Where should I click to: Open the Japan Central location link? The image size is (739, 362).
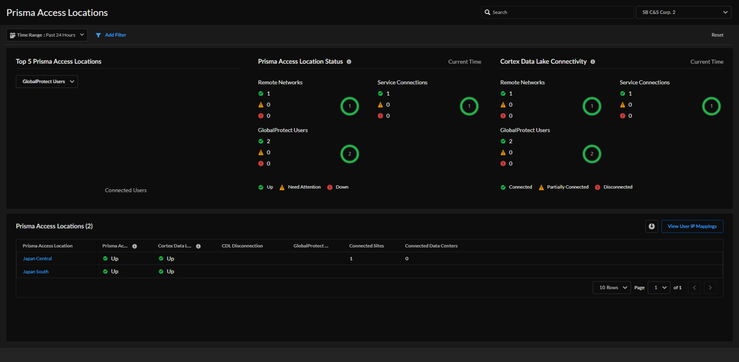[37, 259]
